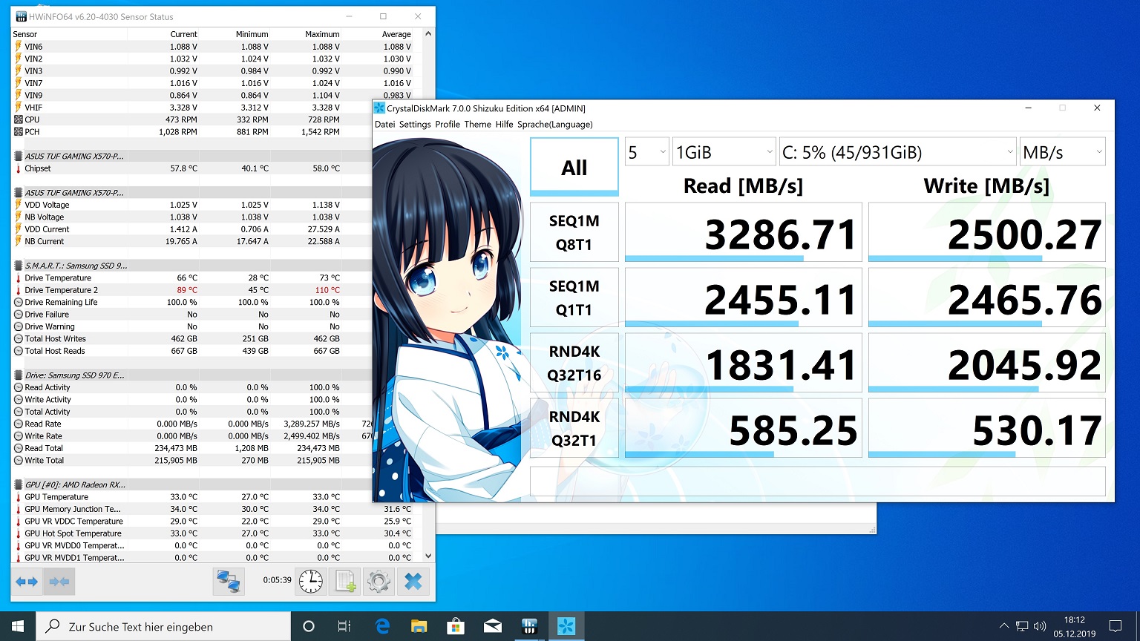Open Microsoft Store from taskbar

coord(456,626)
